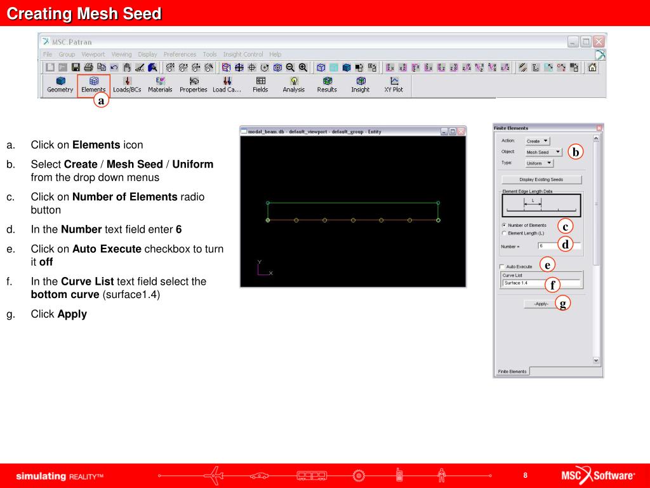
Task: Switch to the Finite Elements bottom tab
Action: pos(512,371)
